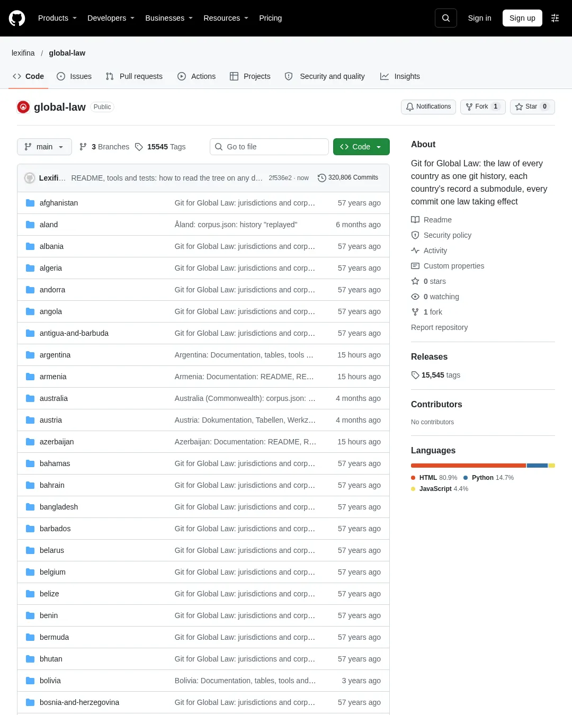This screenshot has width=572, height=715.
Task: Click the commit author avatar in latest commit bar
Action: coord(30,178)
